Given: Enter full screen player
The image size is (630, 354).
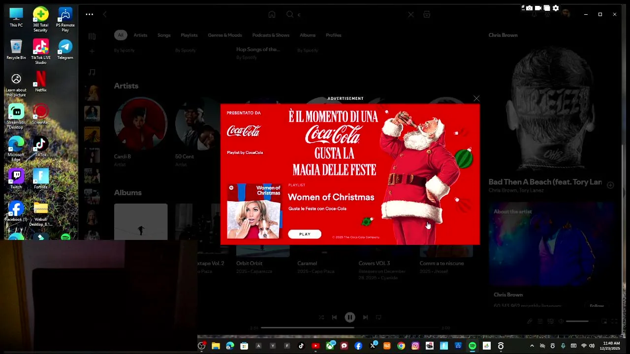Looking at the screenshot, I should click(x=614, y=322).
